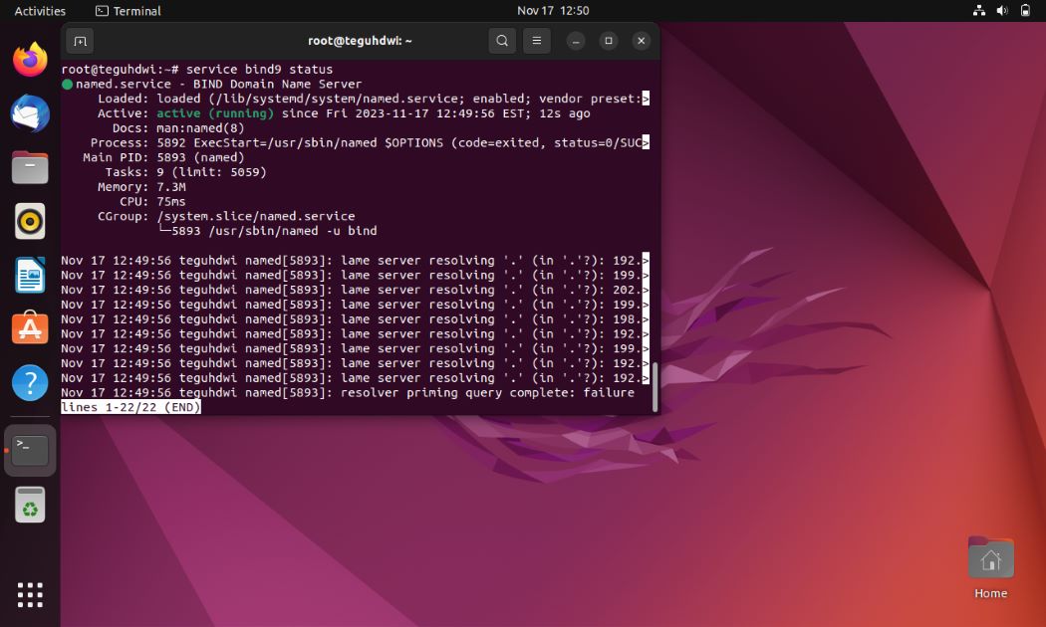Open Ubuntu Software store
The width and height of the screenshot is (1046, 627).
[x=30, y=328]
